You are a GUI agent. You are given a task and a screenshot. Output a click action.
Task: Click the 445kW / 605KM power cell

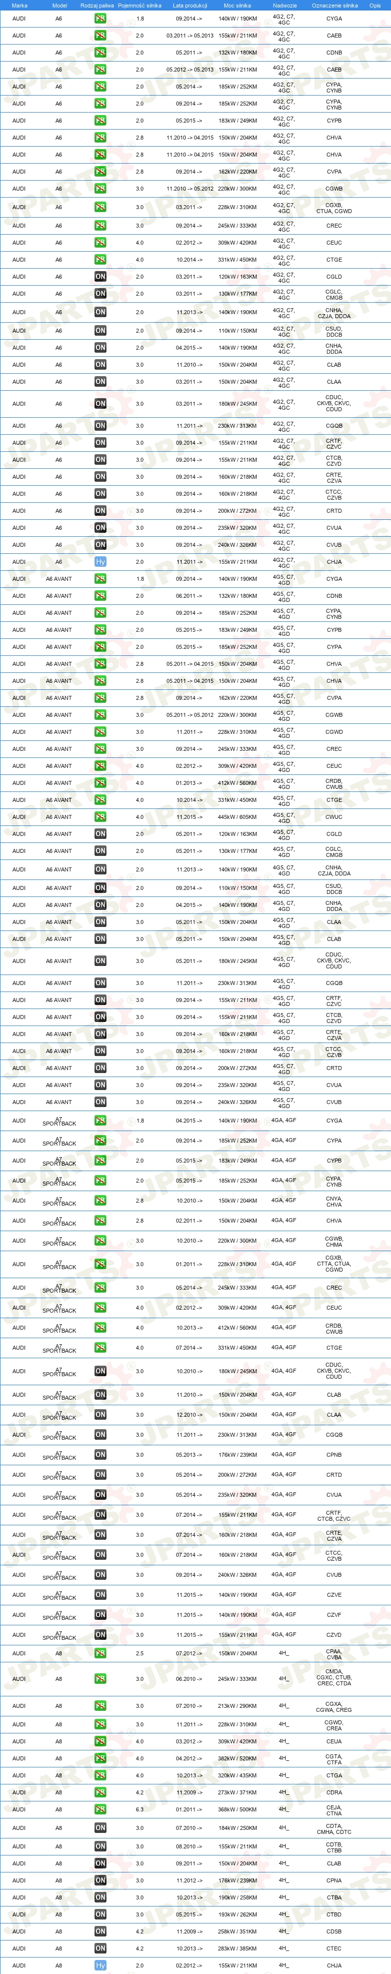coord(237,817)
